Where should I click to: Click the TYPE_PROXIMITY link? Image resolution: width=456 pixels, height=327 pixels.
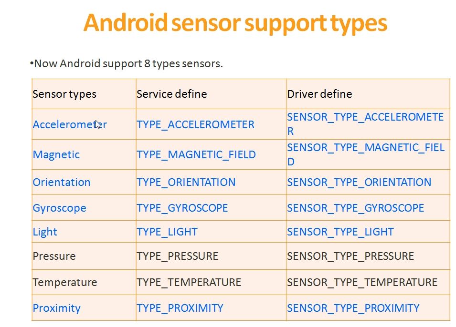(x=180, y=308)
